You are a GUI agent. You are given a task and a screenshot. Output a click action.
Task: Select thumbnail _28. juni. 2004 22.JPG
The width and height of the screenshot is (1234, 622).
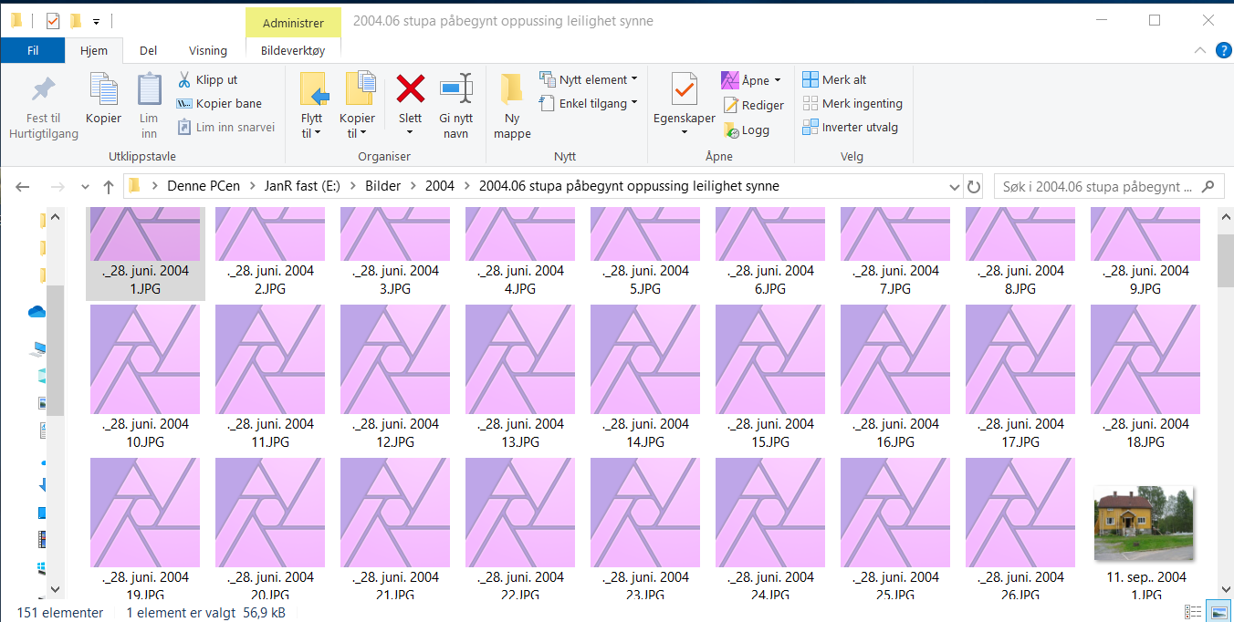coord(520,513)
